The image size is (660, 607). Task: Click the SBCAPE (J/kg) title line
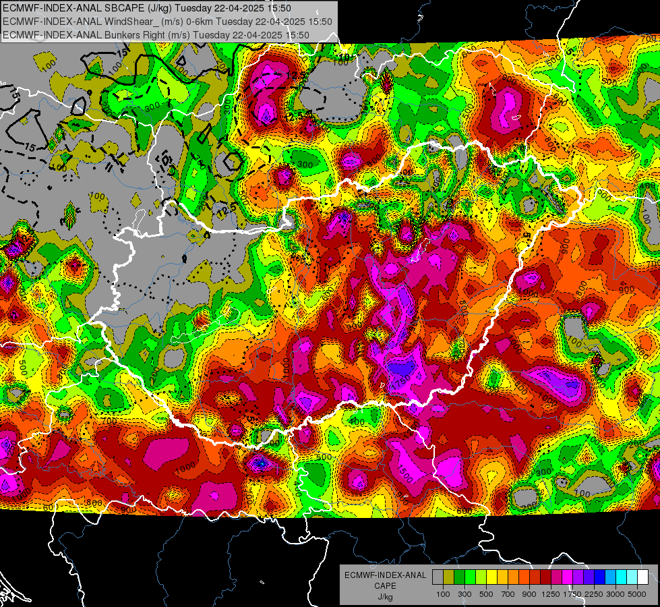pos(146,8)
